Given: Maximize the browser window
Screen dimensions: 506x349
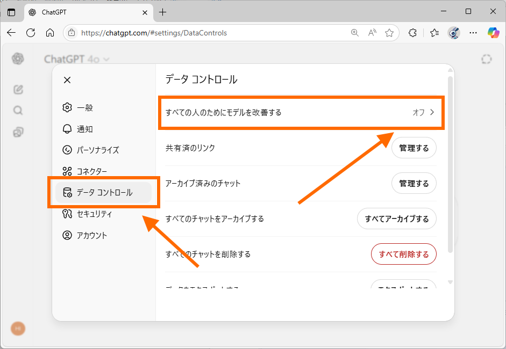Looking at the screenshot, I should (x=468, y=11).
